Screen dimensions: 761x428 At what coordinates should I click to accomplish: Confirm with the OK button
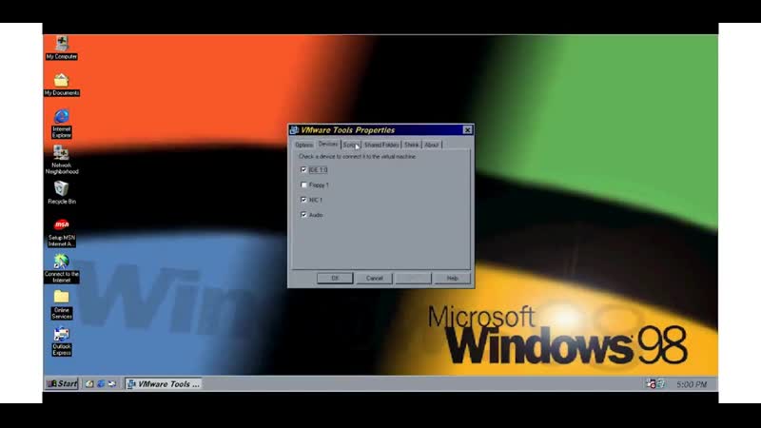point(335,278)
